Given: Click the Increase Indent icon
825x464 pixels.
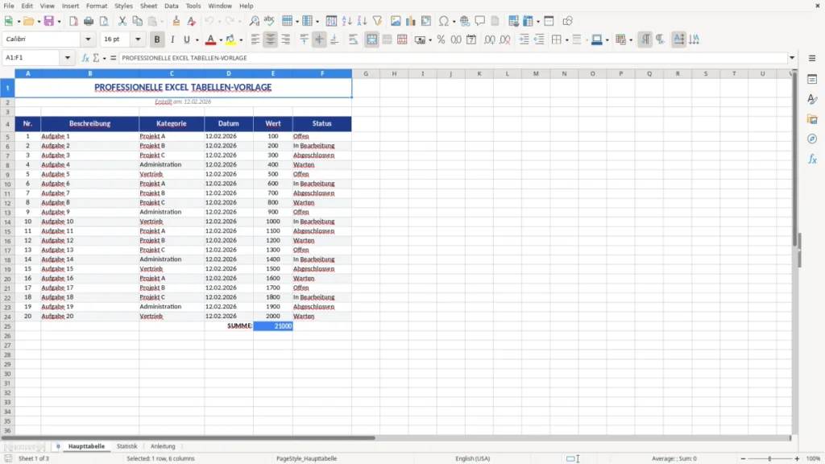Looking at the screenshot, I should [x=524, y=39].
